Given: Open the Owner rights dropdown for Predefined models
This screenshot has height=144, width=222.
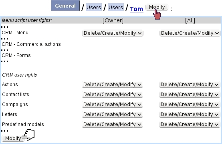Looking at the screenshot, I should pos(112,124).
